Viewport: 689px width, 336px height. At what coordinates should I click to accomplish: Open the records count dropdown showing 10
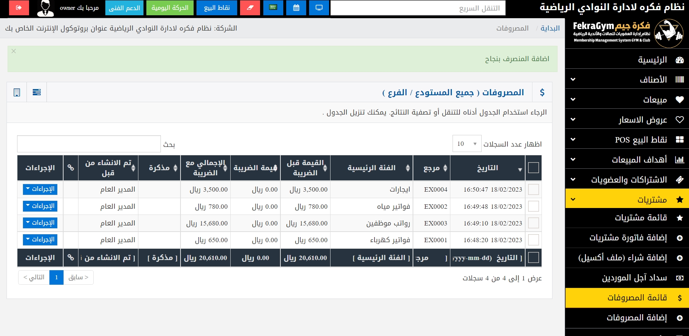tap(467, 144)
